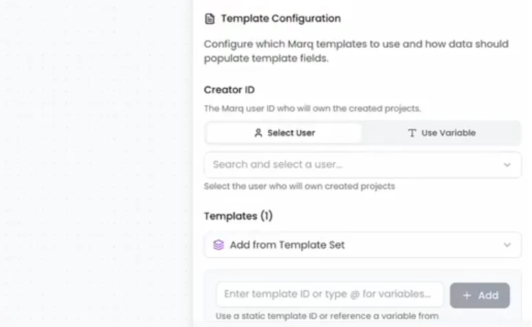Screen dimensions: 532x327
Task: Expand the Add from Template Set dropdown
Action: tap(344, 245)
